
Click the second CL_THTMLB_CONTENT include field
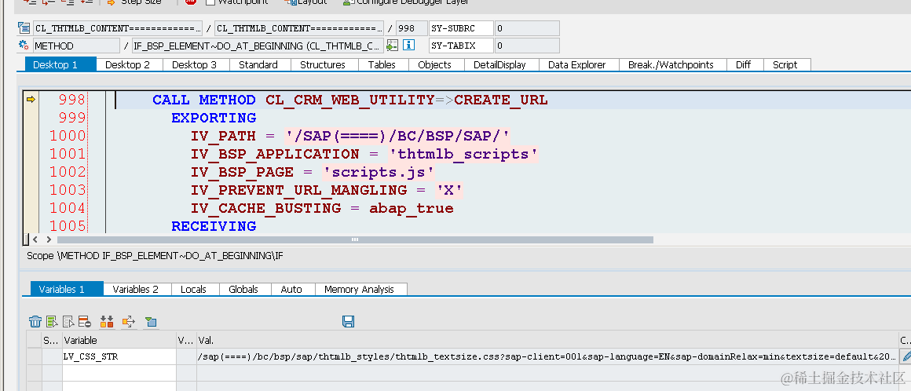(x=299, y=28)
